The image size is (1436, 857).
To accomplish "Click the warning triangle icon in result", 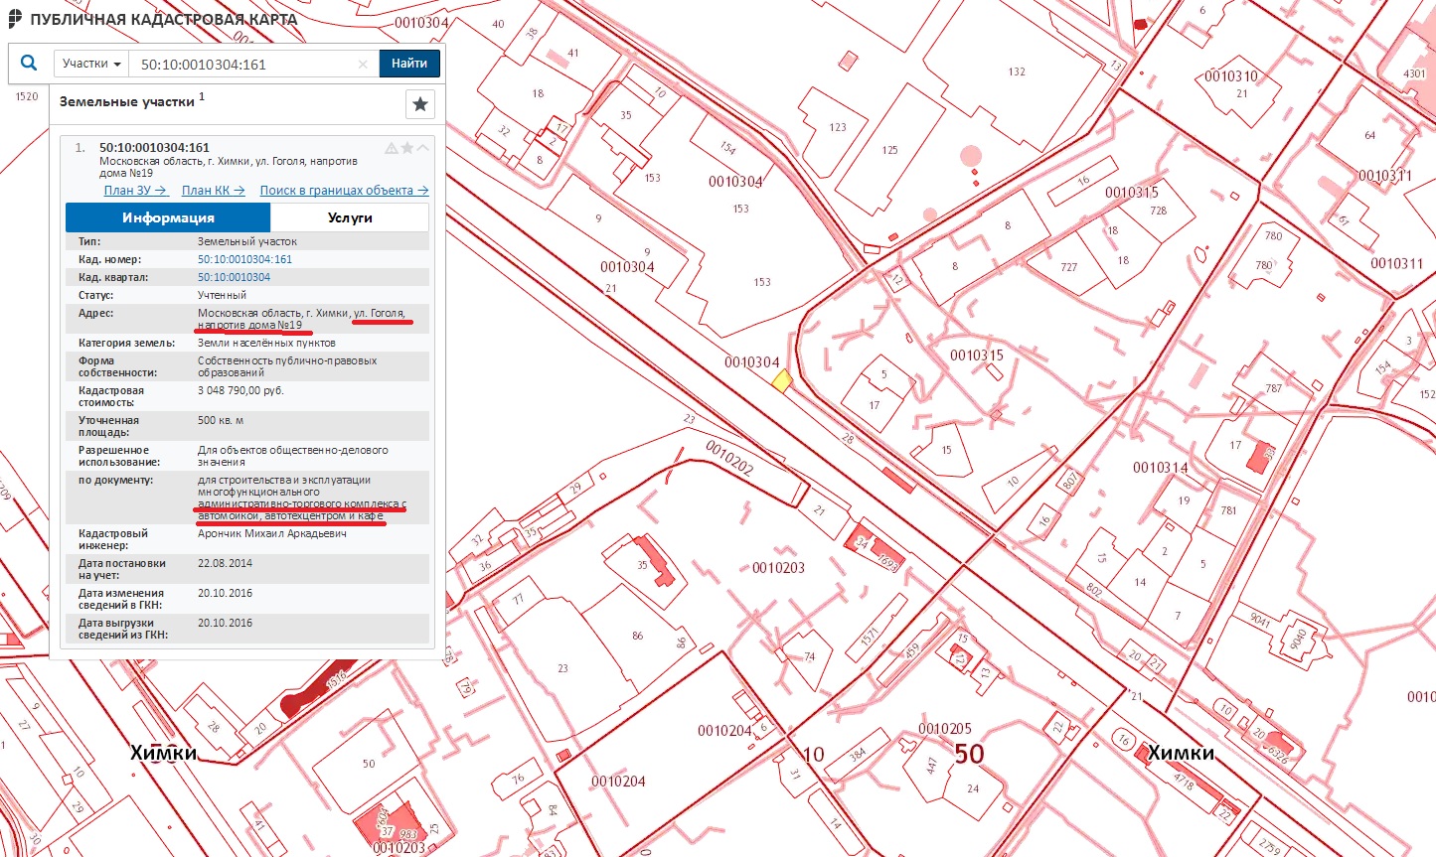I will (x=392, y=148).
